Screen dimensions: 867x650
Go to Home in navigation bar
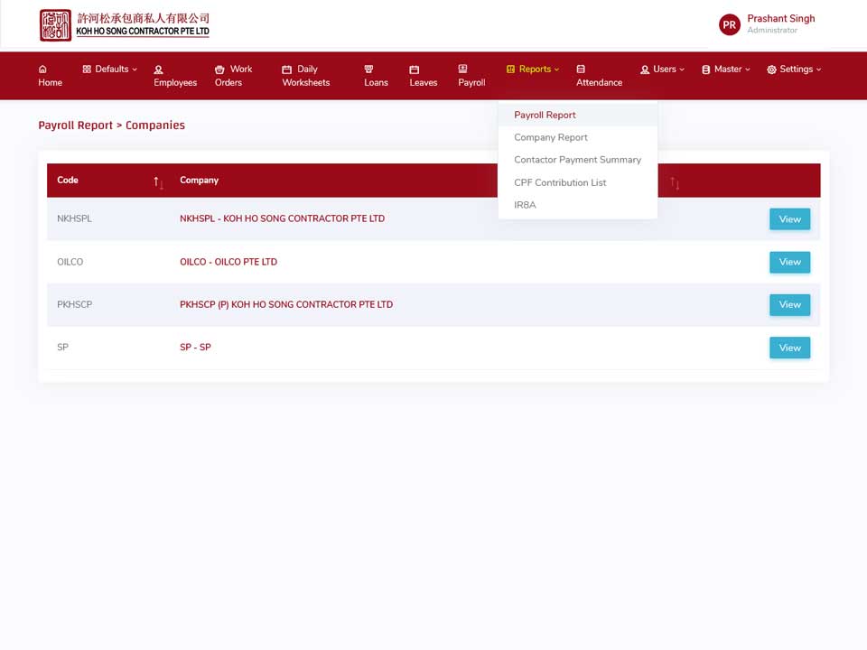click(50, 76)
